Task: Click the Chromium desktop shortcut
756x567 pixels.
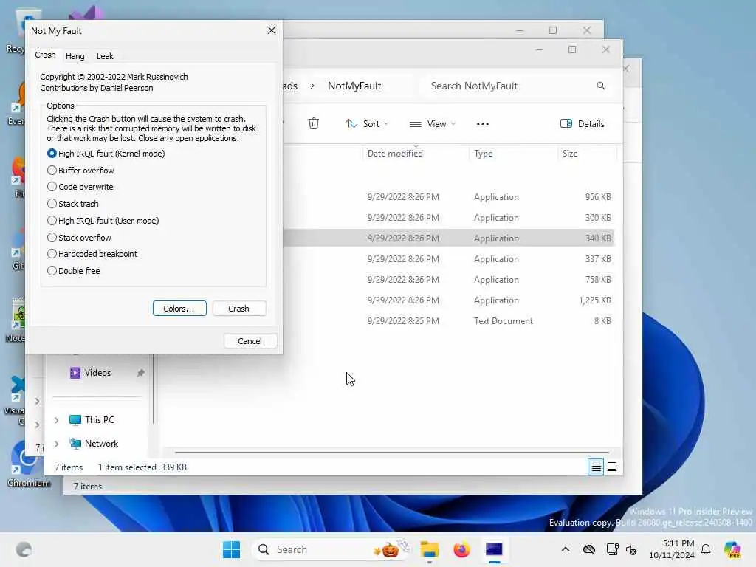Action: tap(28, 465)
